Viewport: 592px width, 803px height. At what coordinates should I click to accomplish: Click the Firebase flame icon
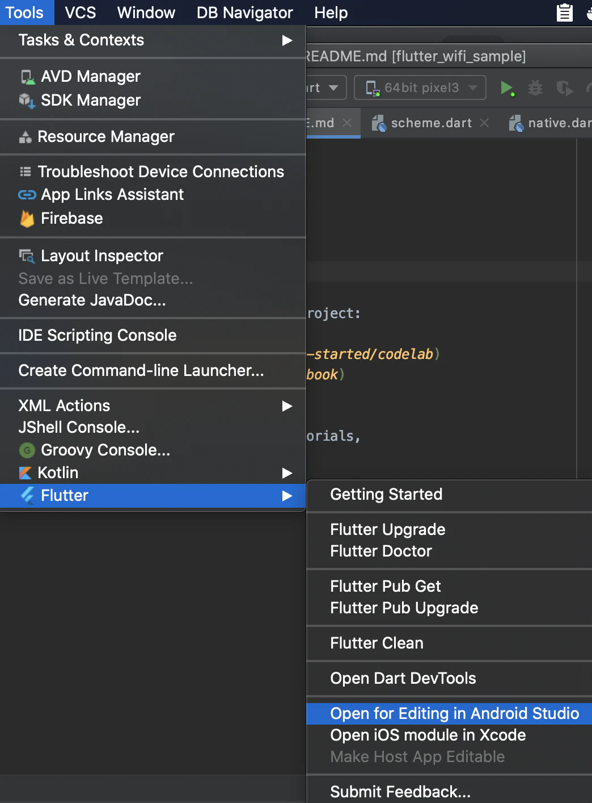pyautogui.click(x=27, y=219)
